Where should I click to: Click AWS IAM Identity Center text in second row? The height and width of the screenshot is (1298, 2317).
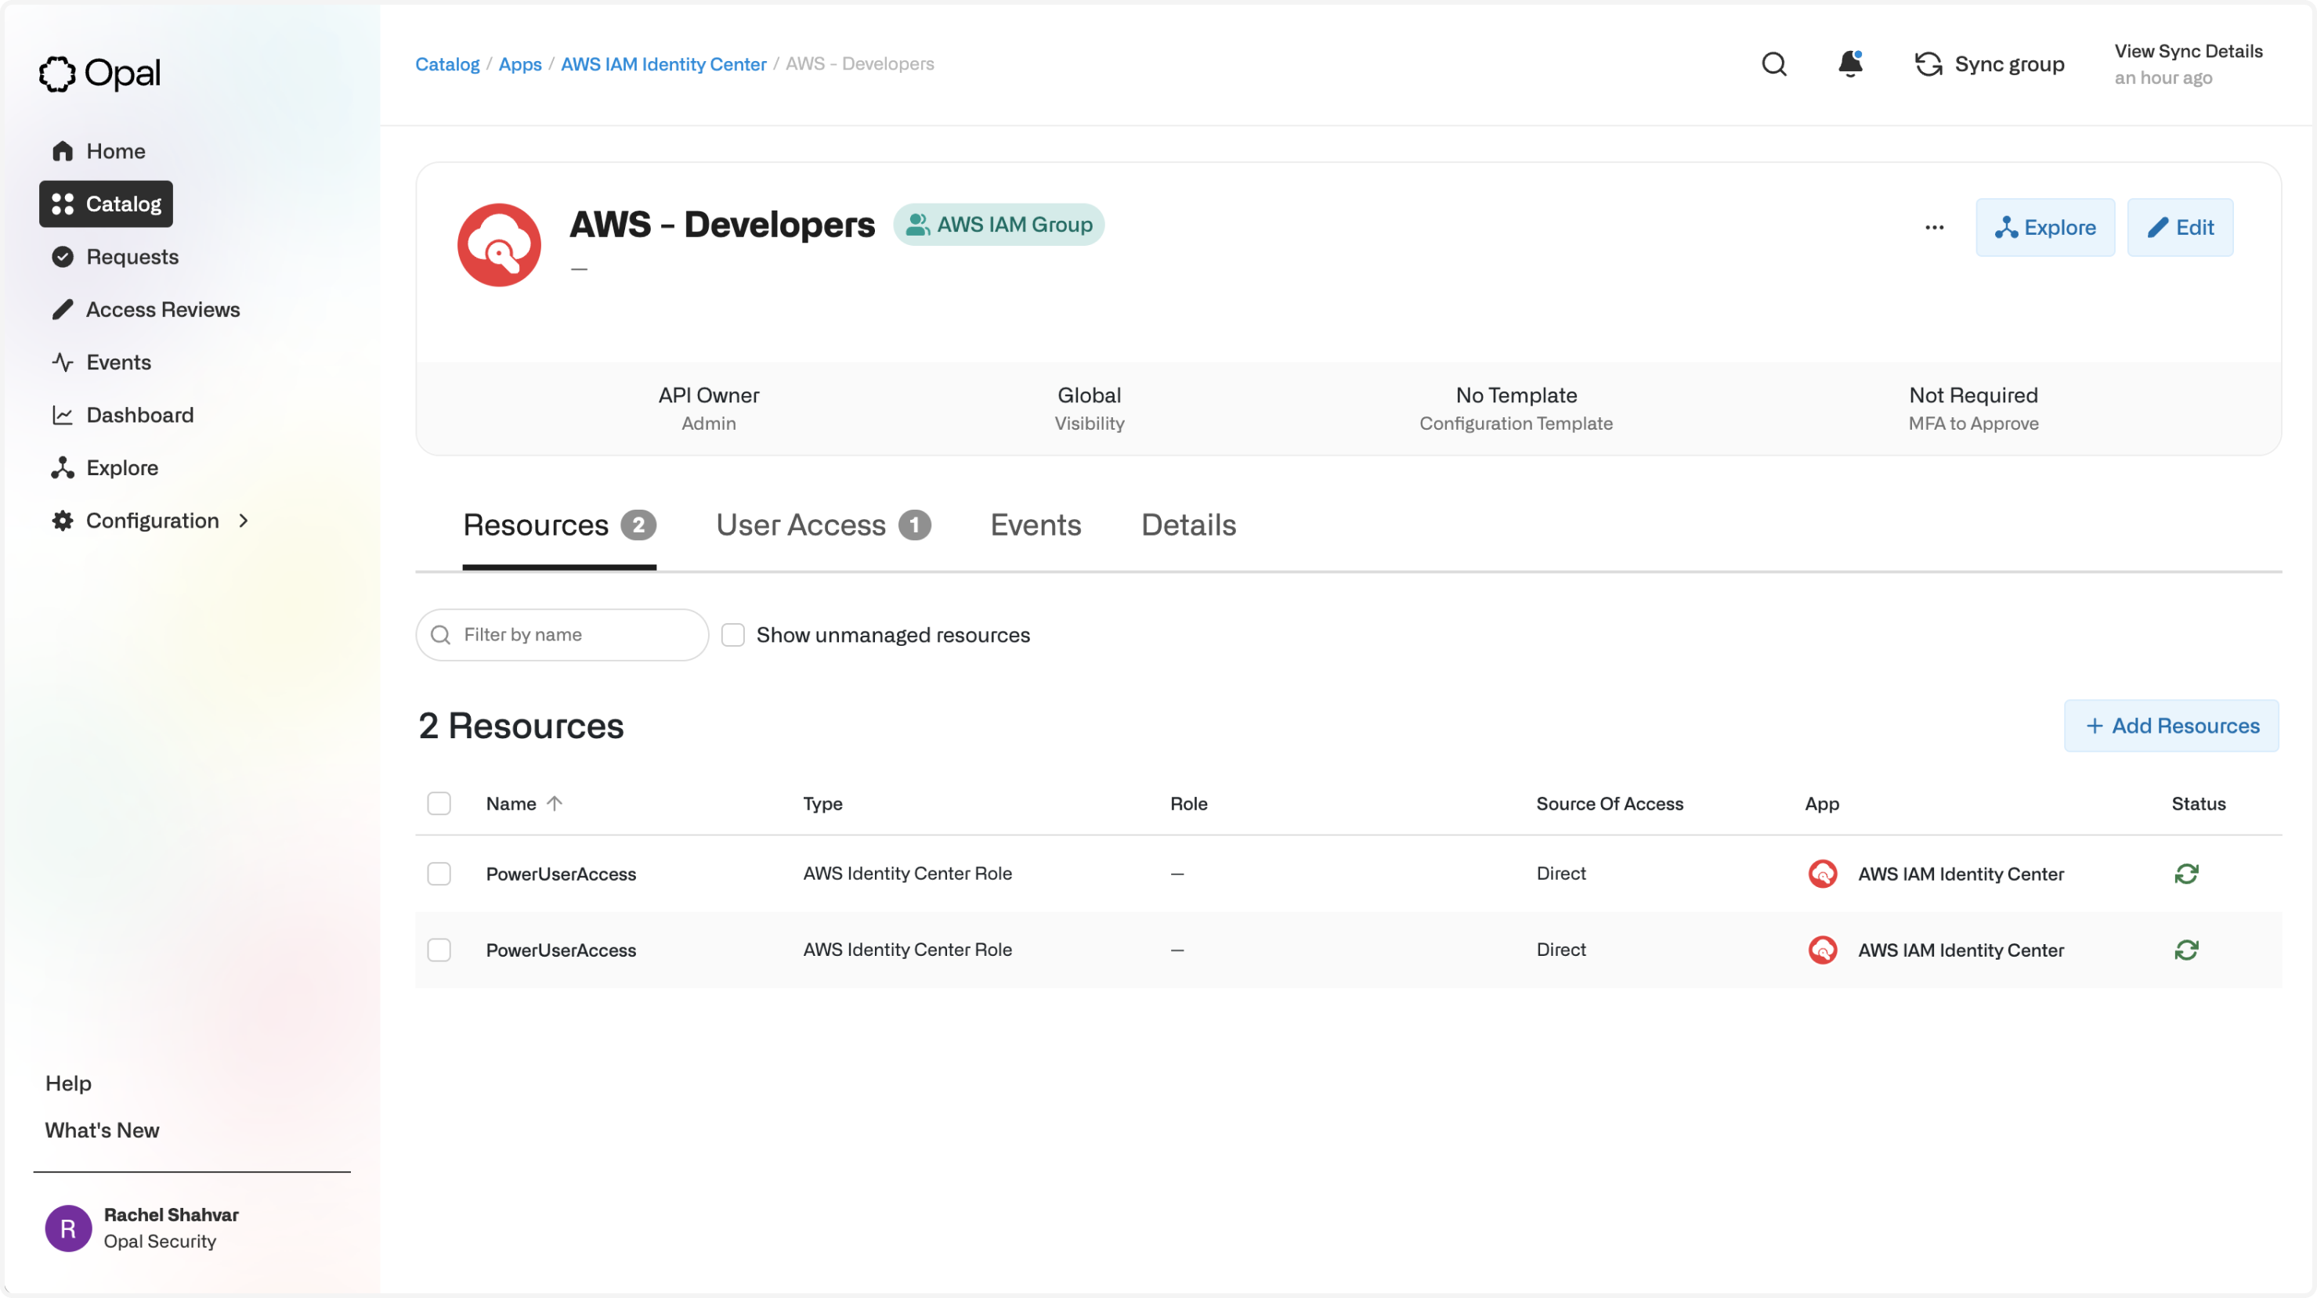1961,950
